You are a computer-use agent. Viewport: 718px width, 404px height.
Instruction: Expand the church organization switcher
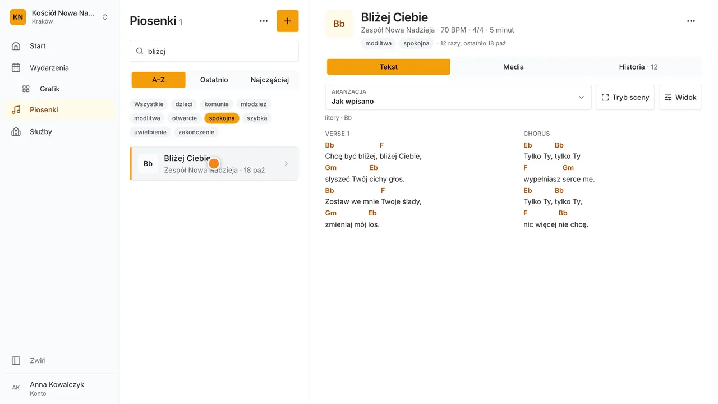tap(105, 17)
